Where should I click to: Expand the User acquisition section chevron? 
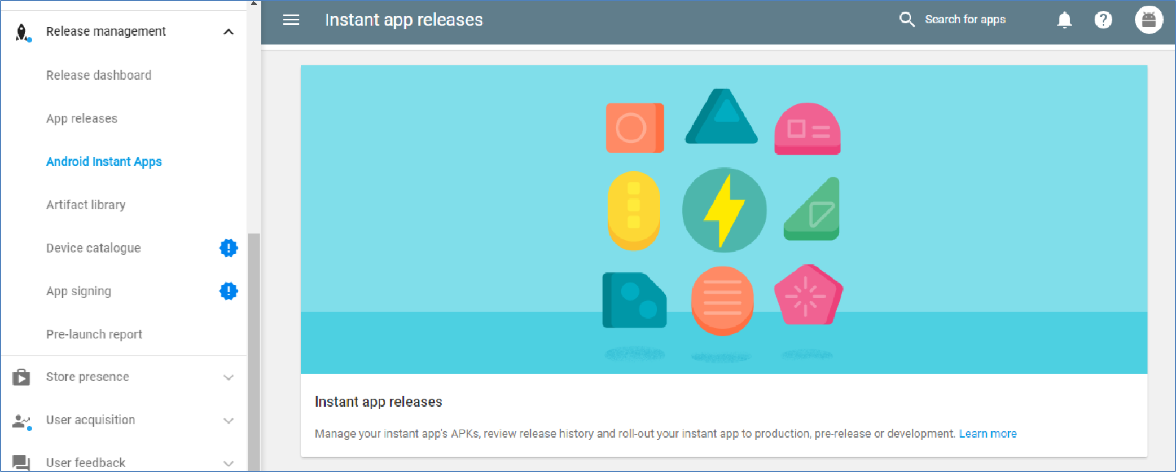click(228, 421)
